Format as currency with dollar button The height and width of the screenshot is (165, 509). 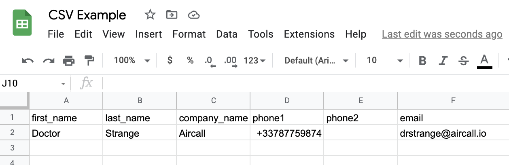point(170,61)
